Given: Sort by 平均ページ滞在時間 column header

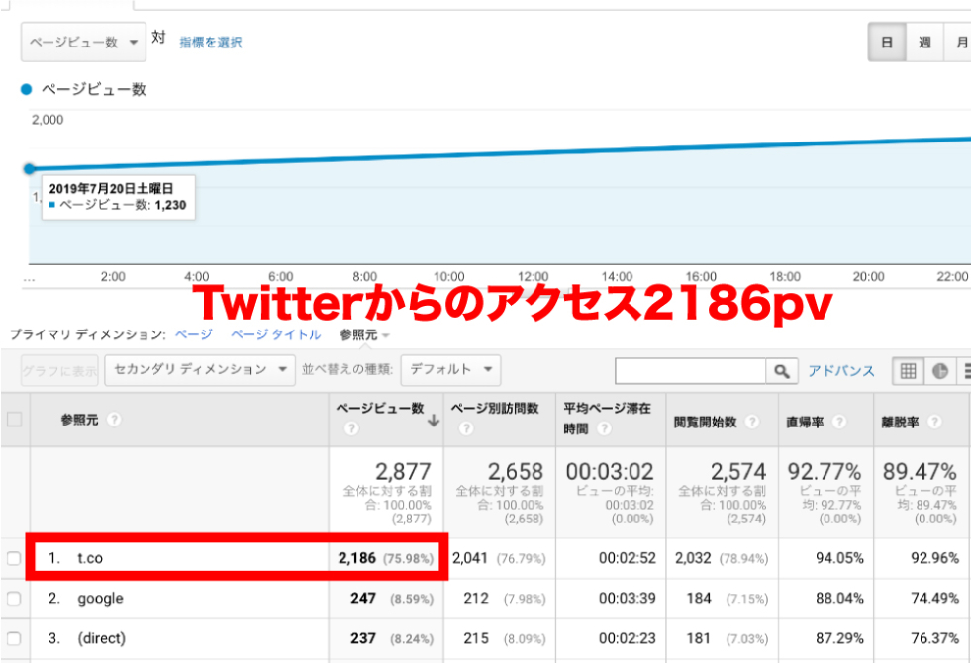Looking at the screenshot, I should pyautogui.click(x=607, y=418).
